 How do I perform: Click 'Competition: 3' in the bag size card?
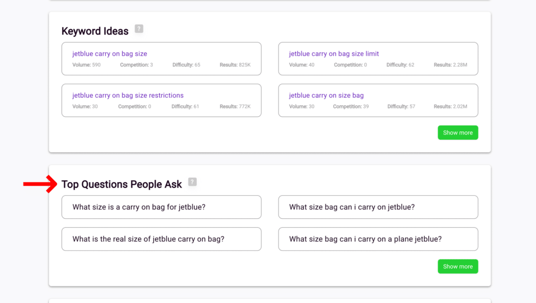[x=137, y=65]
